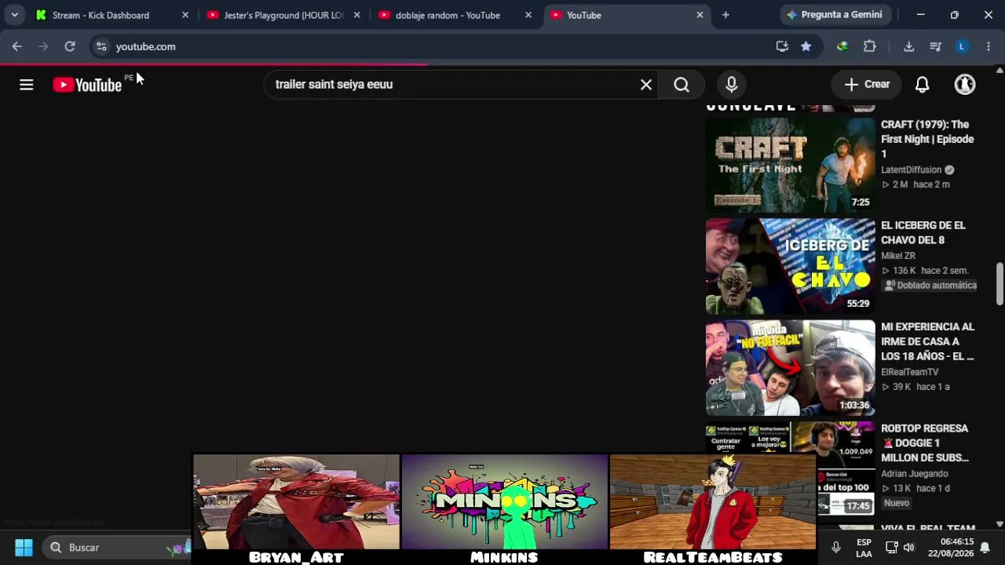Open the YouTube guide hamburger menu
The width and height of the screenshot is (1005, 565).
tap(27, 85)
